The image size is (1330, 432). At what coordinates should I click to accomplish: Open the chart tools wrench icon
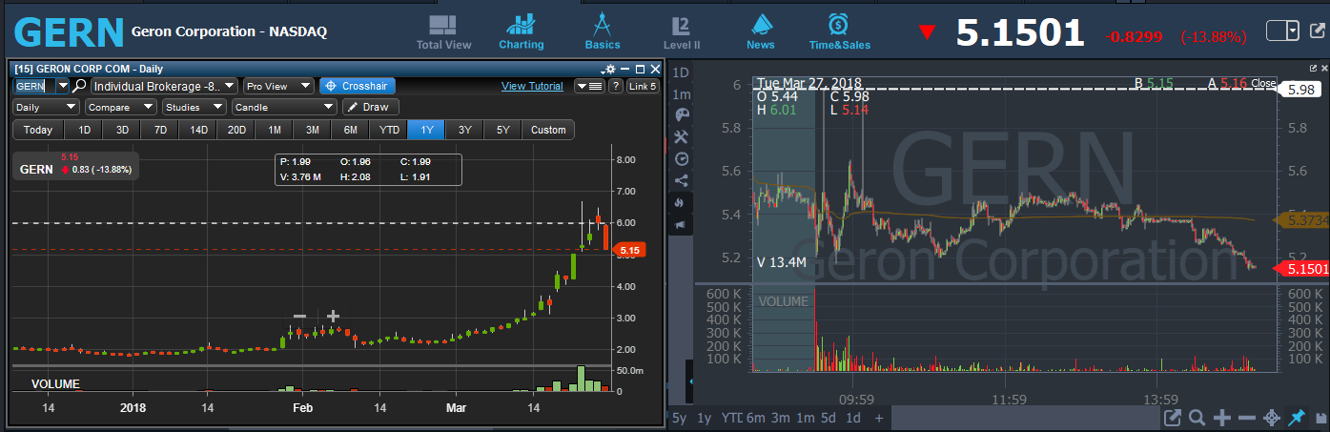click(x=681, y=136)
